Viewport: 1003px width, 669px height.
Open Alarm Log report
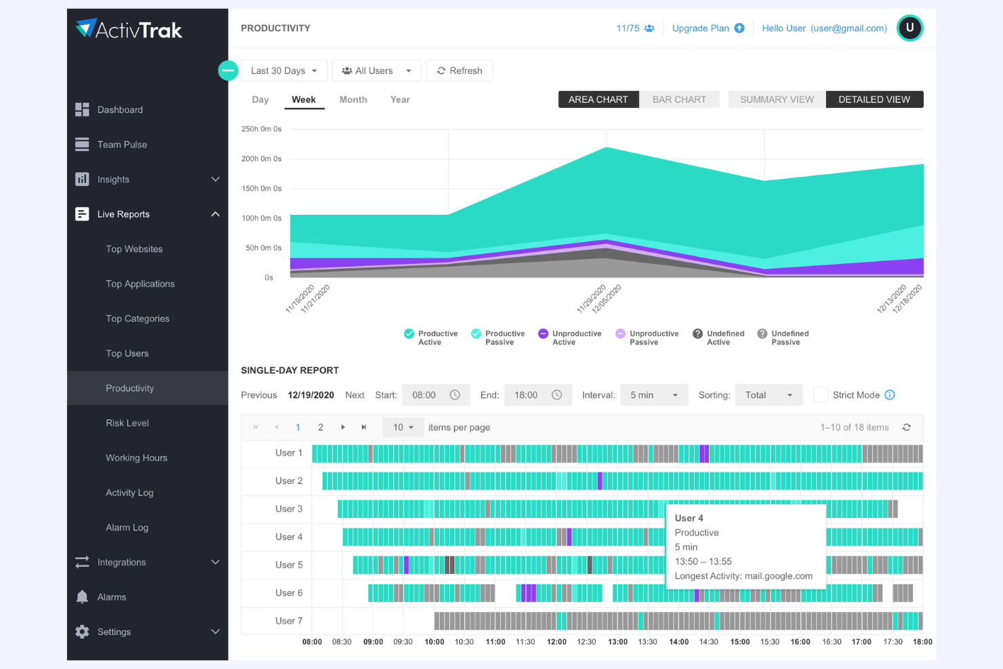point(127,527)
